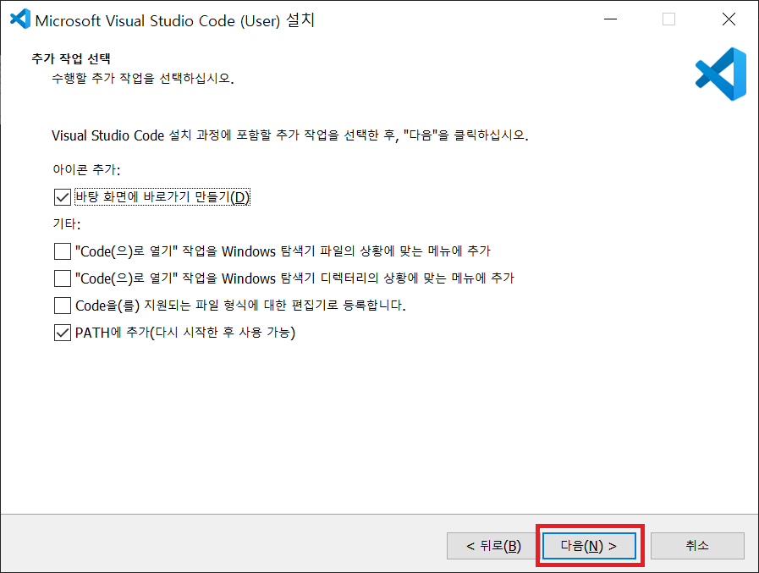Check the register Code as editor option
The image size is (759, 573).
coord(63,306)
